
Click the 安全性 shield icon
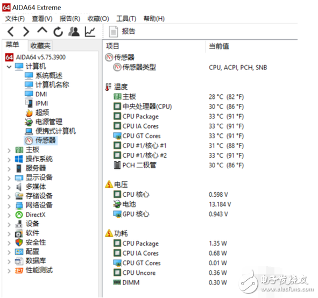point(19,243)
